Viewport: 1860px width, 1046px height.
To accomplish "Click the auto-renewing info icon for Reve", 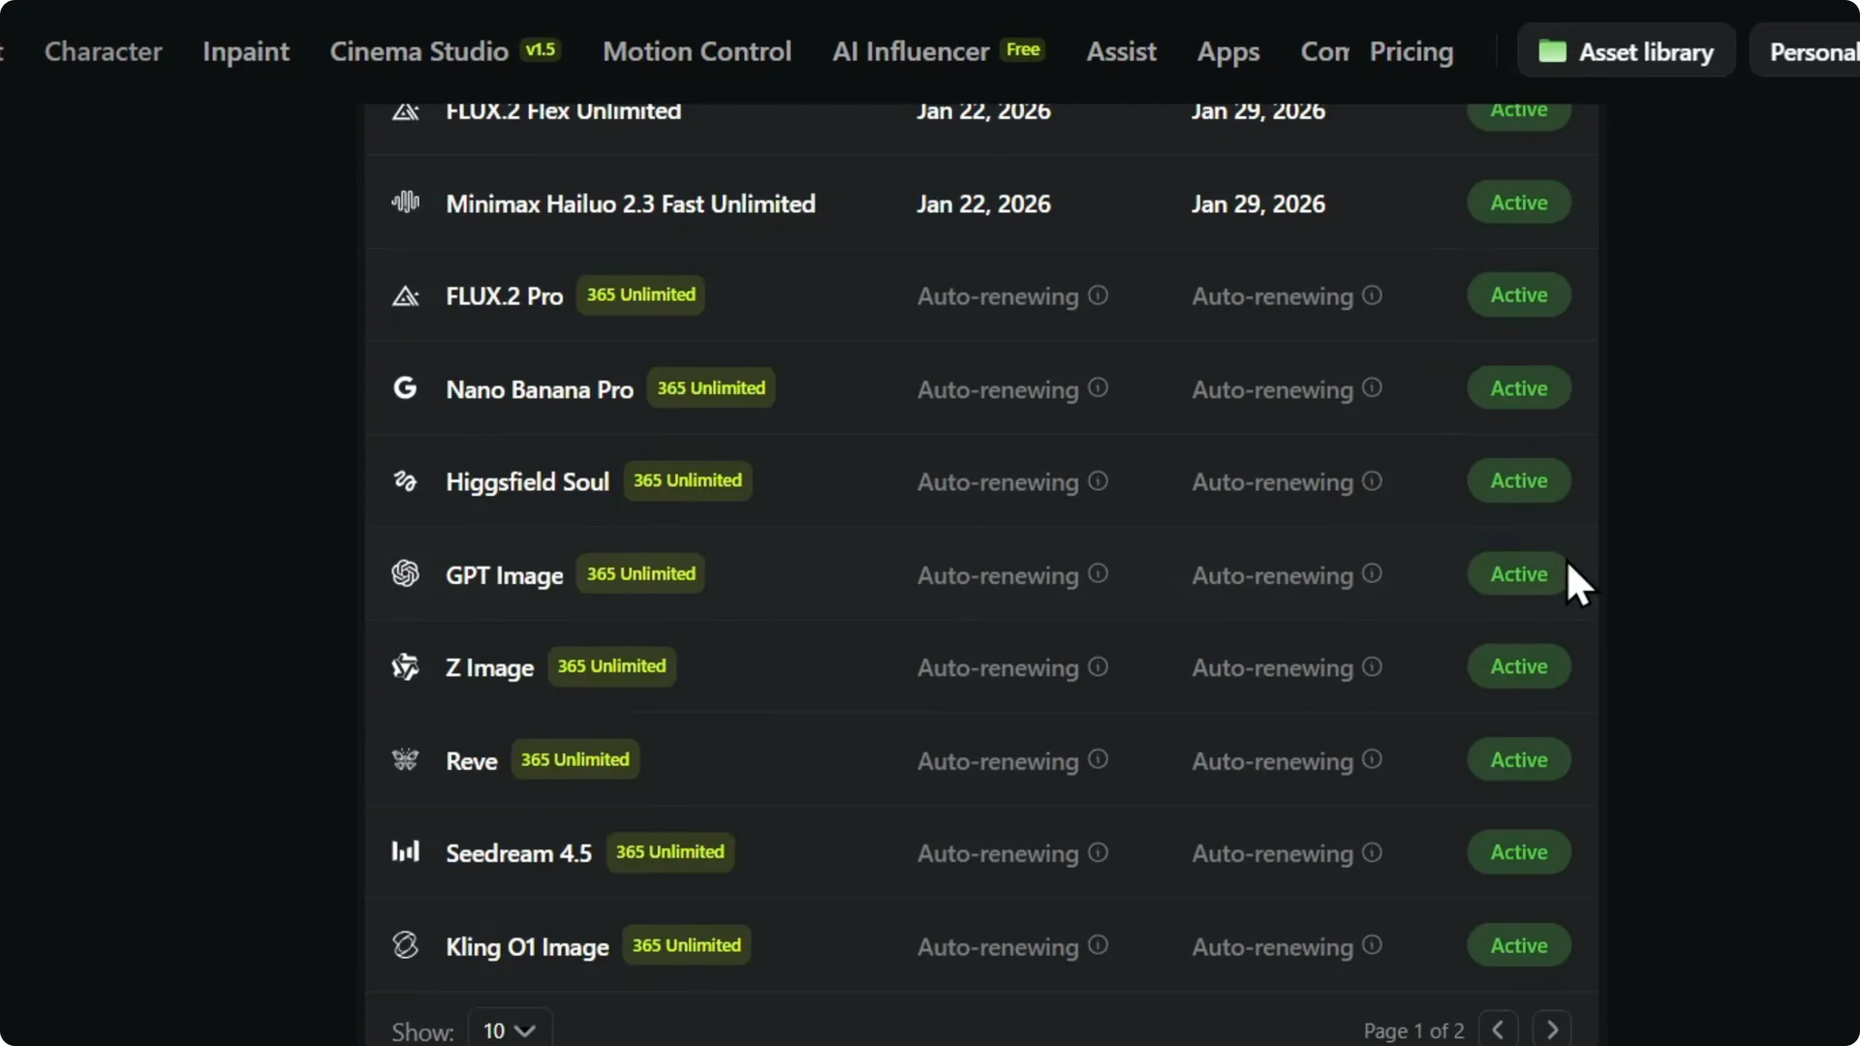I will [1097, 759].
